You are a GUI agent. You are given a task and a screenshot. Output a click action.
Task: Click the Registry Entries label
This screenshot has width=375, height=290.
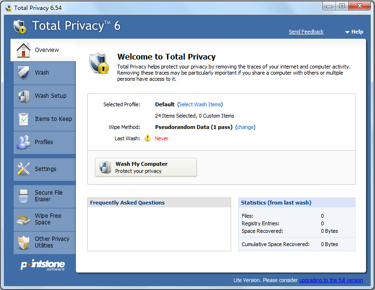point(260,223)
